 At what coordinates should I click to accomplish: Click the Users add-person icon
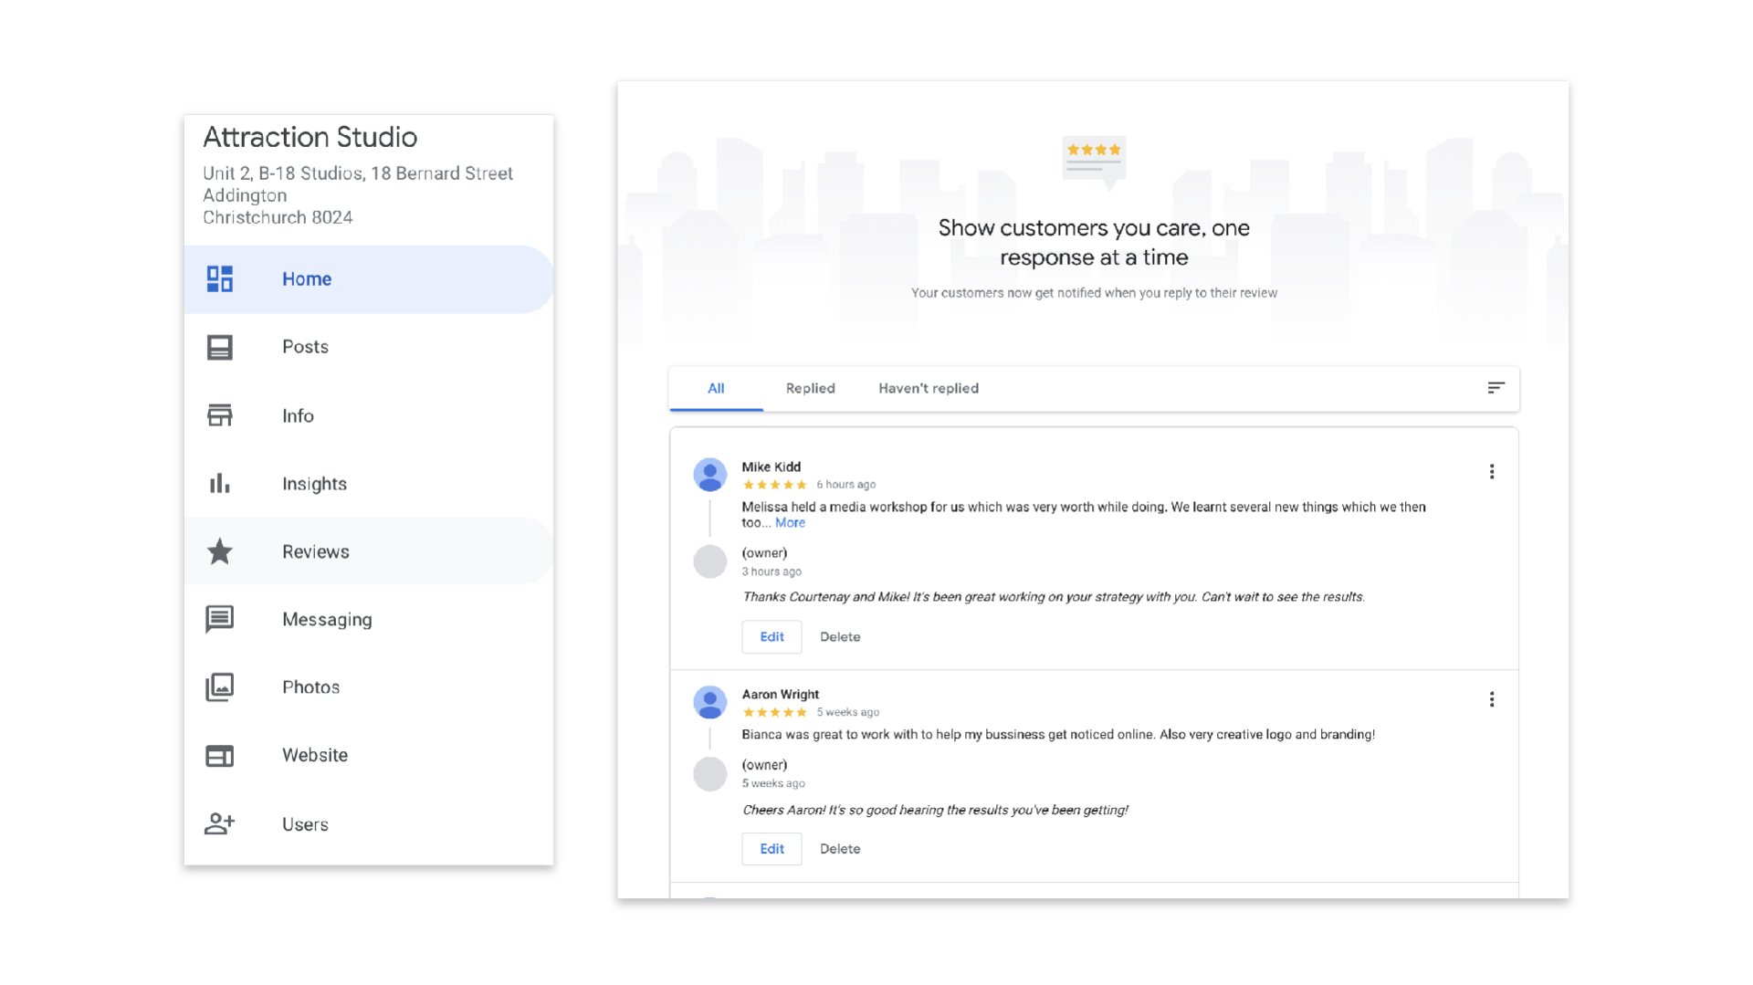pos(220,824)
